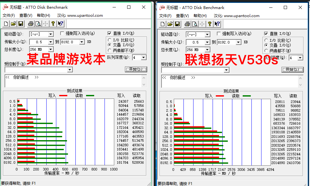This screenshot has width=310, height=186.
Task: Click ATTO app icon in right window title bar
Action: click(x=162, y=7)
